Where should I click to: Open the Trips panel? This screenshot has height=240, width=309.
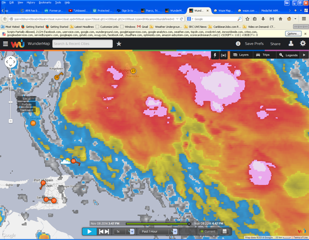pyautogui.click(x=263, y=55)
